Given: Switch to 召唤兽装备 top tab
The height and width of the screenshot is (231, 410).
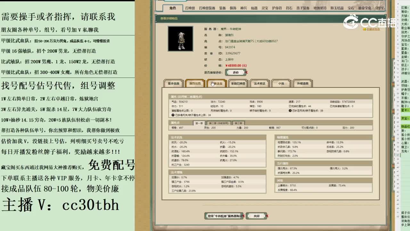Looking at the screenshot, I should tap(207, 8).
